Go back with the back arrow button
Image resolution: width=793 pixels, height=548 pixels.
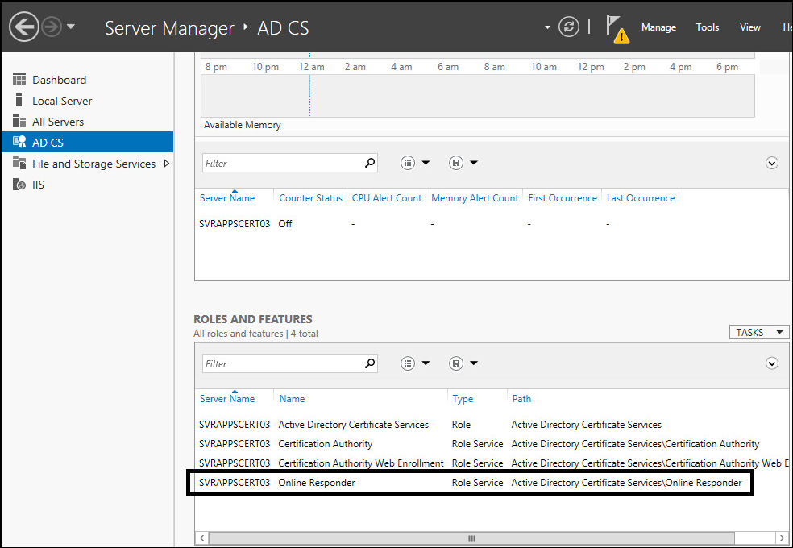click(x=23, y=27)
